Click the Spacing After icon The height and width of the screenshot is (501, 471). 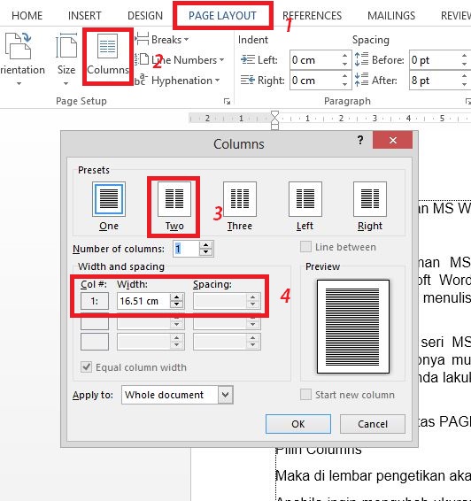(x=361, y=80)
